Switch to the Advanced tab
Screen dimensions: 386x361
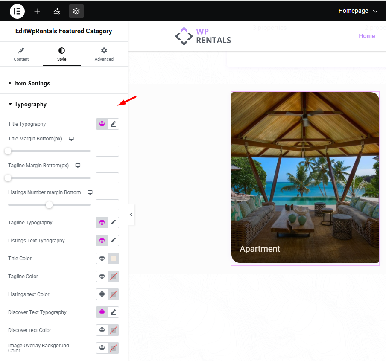point(104,54)
